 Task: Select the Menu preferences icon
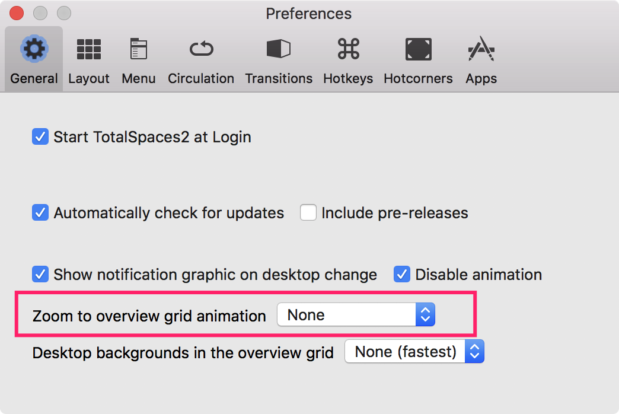point(138,50)
